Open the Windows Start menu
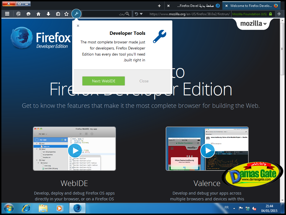The height and width of the screenshot is (215, 286). 9,208
